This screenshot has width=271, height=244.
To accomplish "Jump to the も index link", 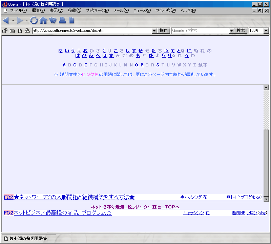I will [138, 56].
